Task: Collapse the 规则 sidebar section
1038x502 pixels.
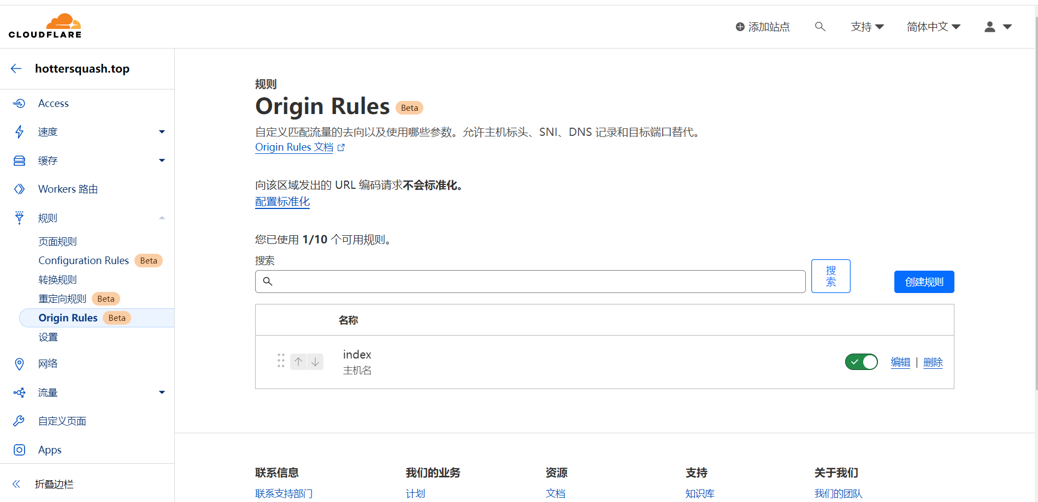Action: [162, 218]
